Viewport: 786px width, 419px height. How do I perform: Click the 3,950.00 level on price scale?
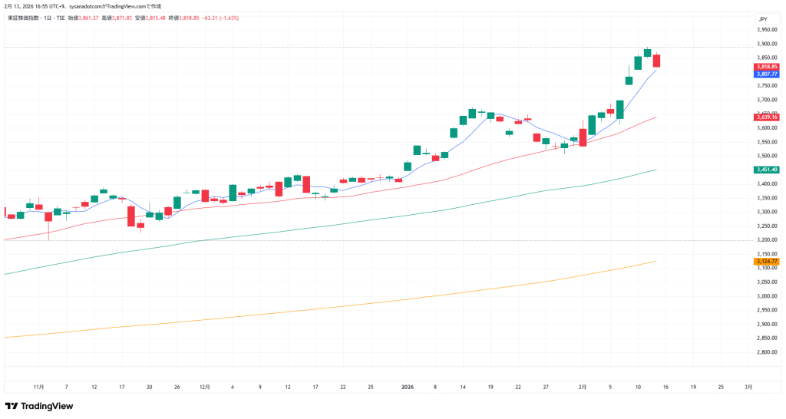pos(767,29)
